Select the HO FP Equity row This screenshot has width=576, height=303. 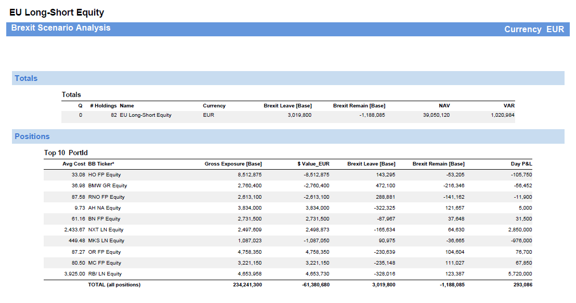[x=105, y=175]
